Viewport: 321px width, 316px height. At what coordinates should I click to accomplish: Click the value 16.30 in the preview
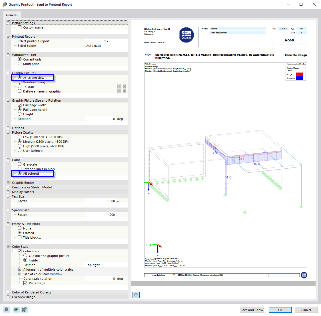click(x=257, y=164)
